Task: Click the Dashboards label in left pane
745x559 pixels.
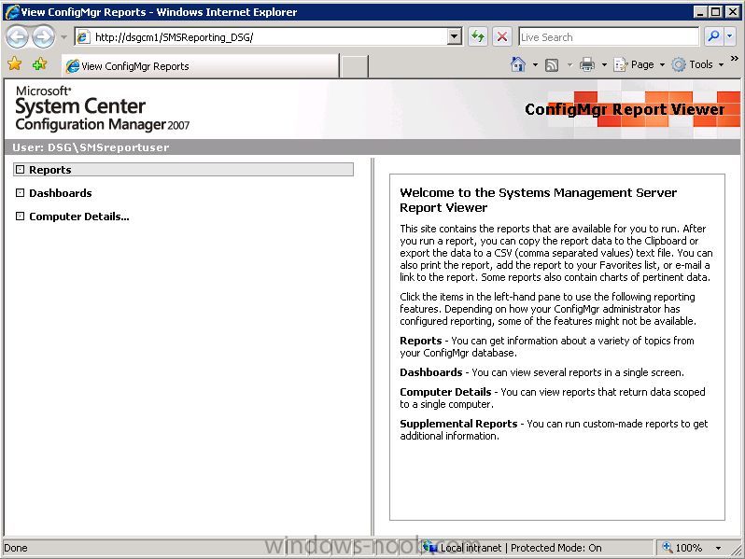Action: tap(61, 193)
